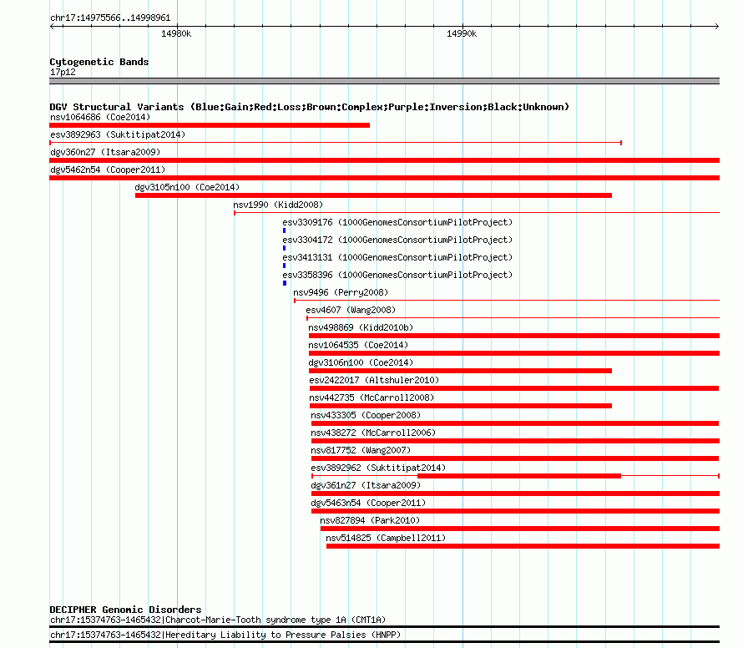Open variant dgv3106n100 (Coe2014) label
Image resolution: width=743 pixels, height=648 pixels.
coord(361,362)
